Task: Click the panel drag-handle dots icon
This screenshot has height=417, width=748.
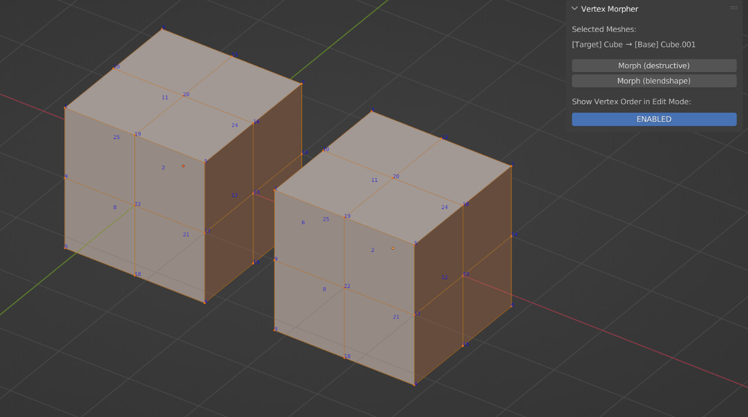Action: coord(734,8)
